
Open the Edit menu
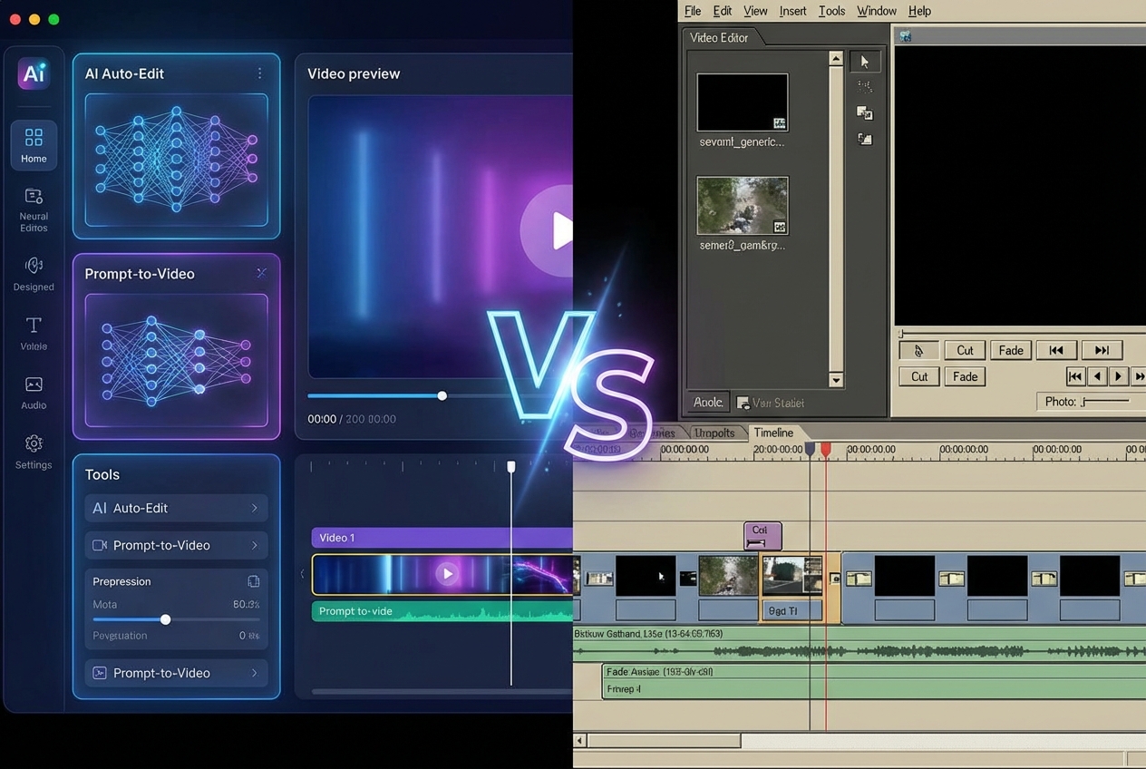tap(723, 11)
